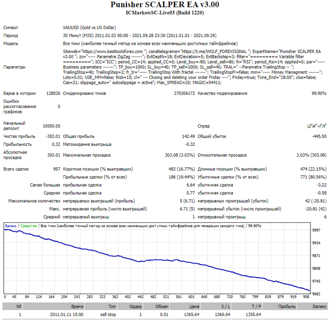331x320 pixels.
Task: Click the volume cell 0.01
Action: (164, 314)
